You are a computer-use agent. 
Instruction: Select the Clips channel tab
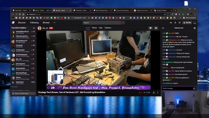(x=101, y=28)
